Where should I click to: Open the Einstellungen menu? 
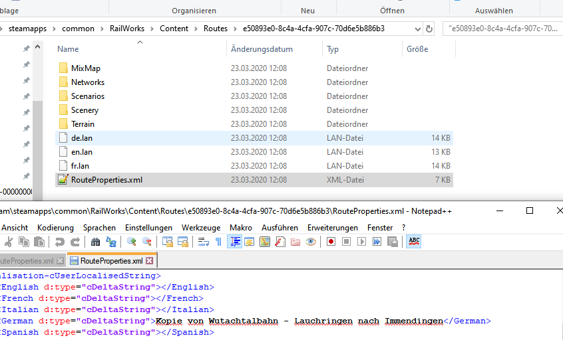tap(148, 227)
